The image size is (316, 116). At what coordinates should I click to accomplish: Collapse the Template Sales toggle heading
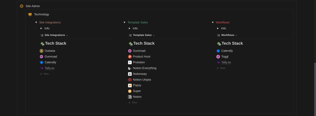(124, 23)
